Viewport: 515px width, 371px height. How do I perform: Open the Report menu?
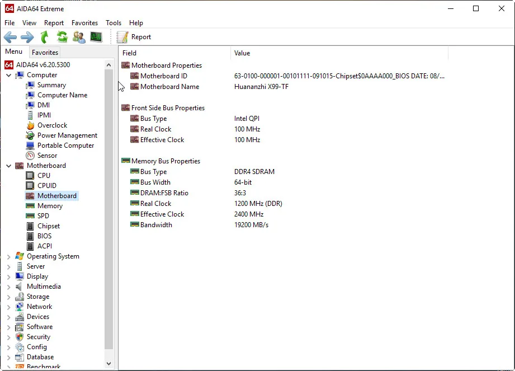54,23
